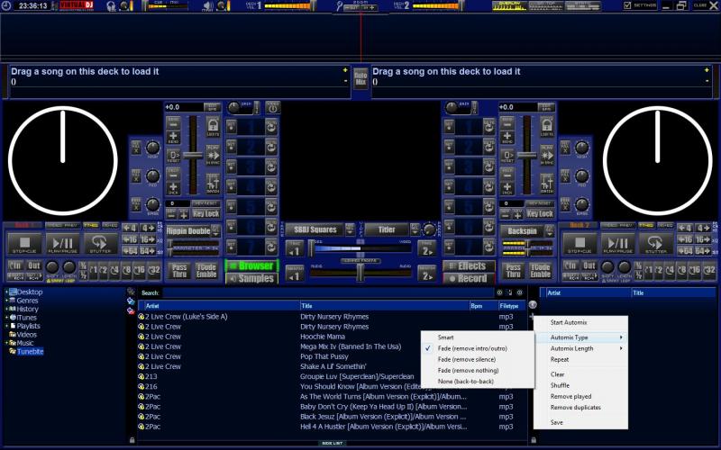Screen dimensions: 721x450
Task: Click Play/Pause on the left deck
Action: pos(62,244)
